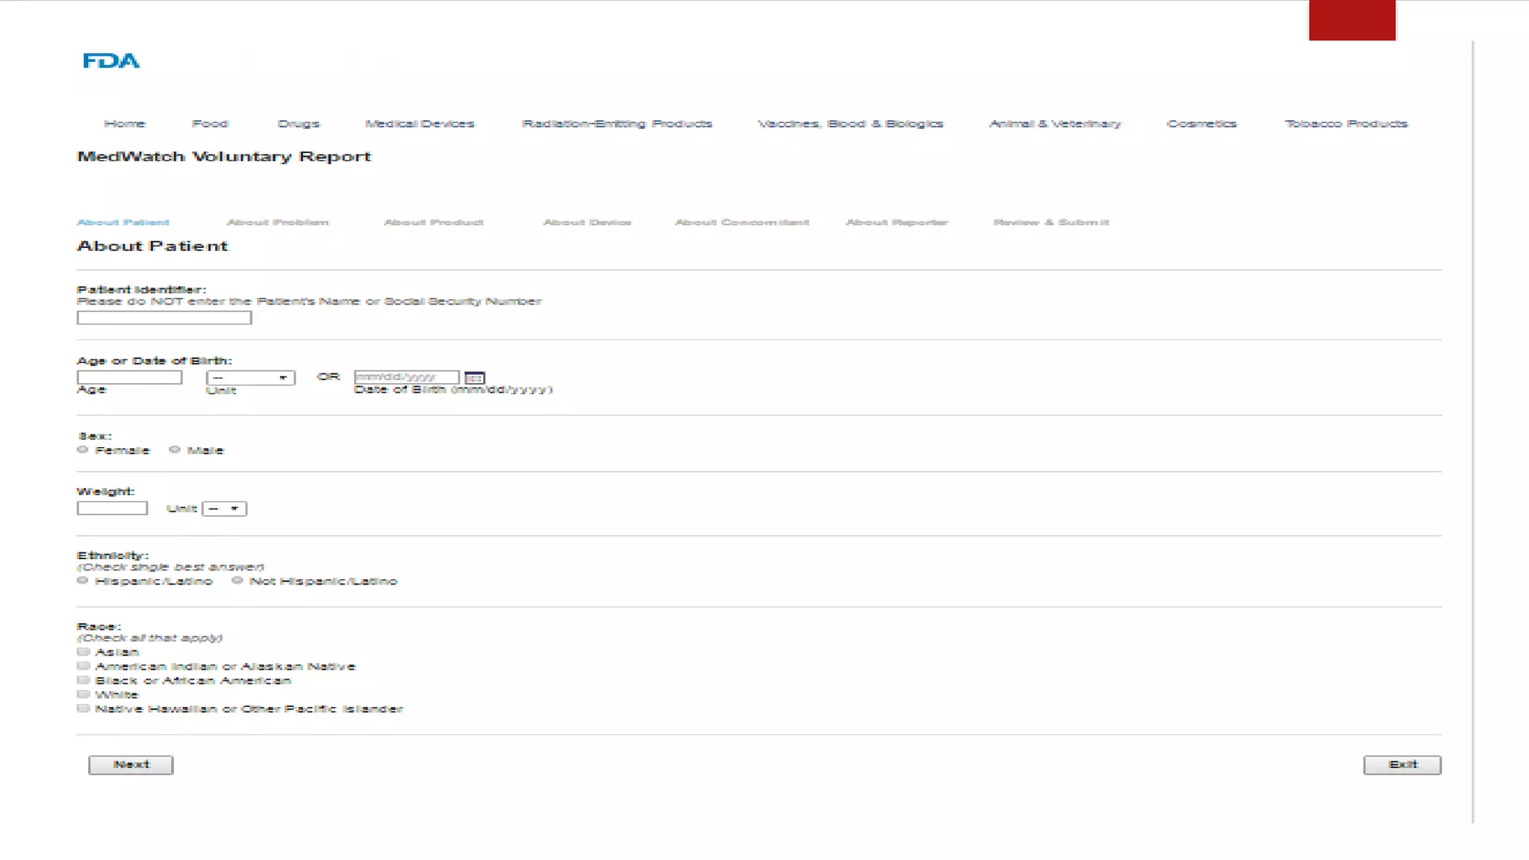Switch to About Problem tab
Image resolution: width=1529 pixels, height=860 pixels.
[x=277, y=222]
